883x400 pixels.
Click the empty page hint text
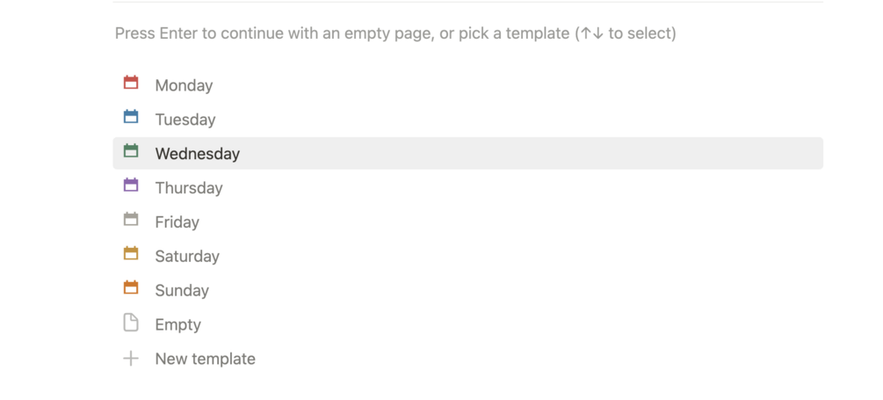(395, 34)
